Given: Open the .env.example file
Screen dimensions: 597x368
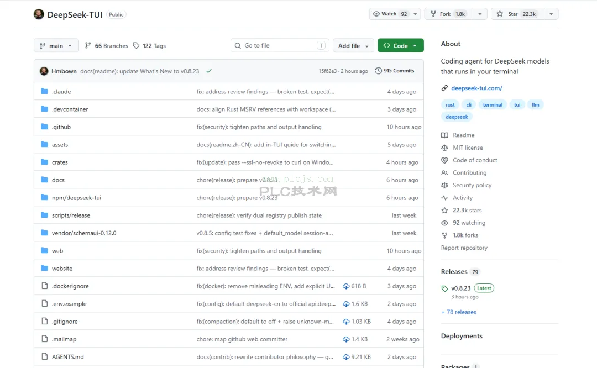Looking at the screenshot, I should click(x=69, y=304).
